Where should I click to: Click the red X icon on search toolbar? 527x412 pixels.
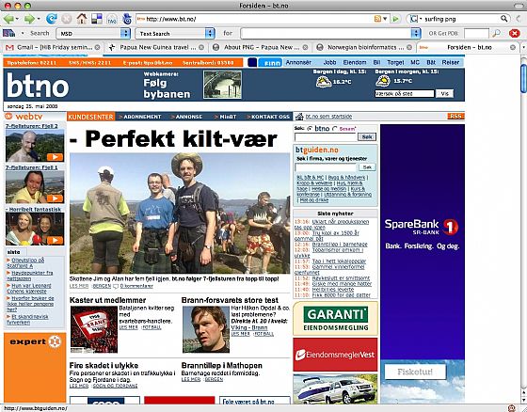click(x=514, y=33)
